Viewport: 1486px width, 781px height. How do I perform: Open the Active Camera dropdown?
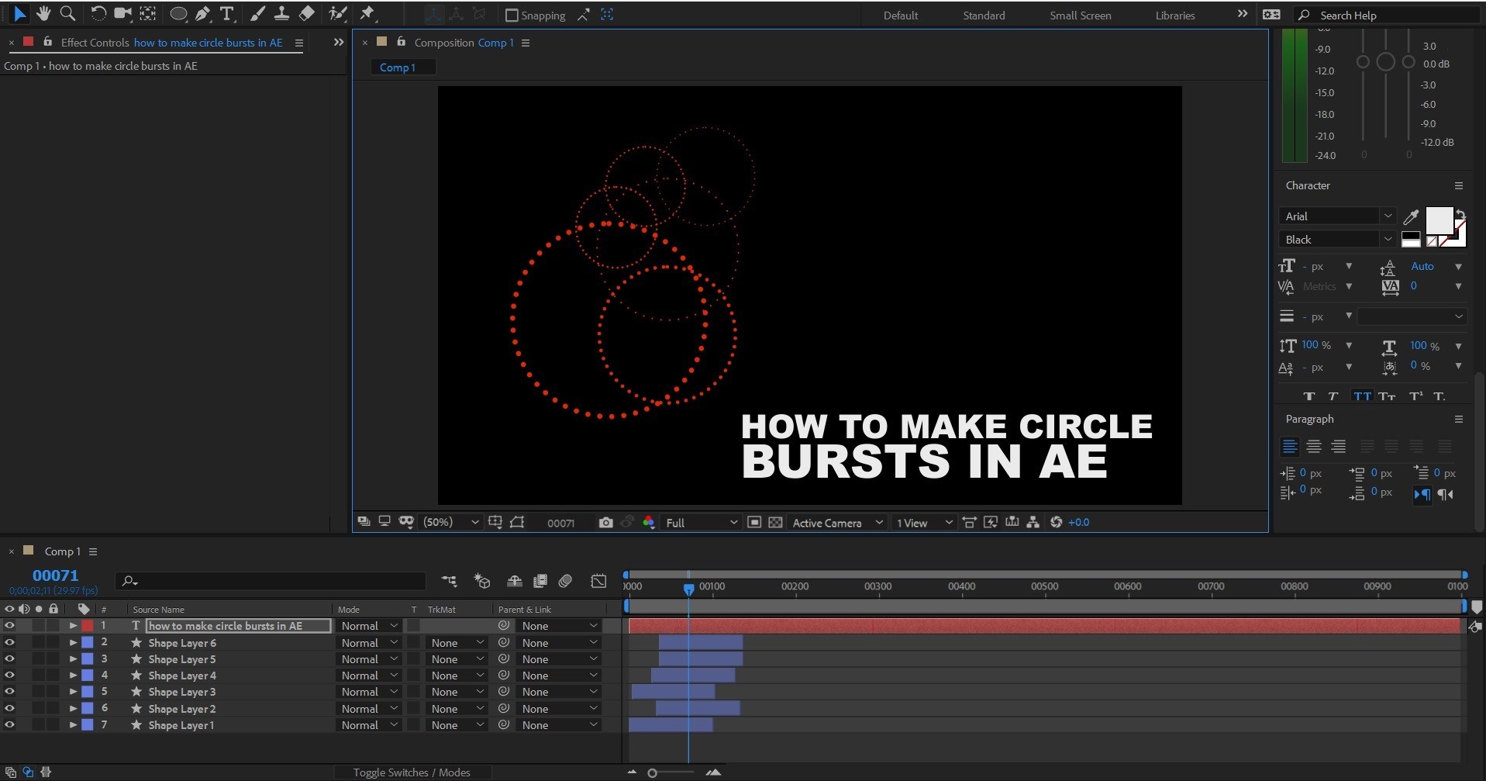837,523
